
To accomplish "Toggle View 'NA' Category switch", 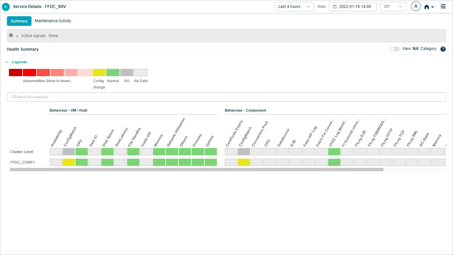I will click(394, 49).
